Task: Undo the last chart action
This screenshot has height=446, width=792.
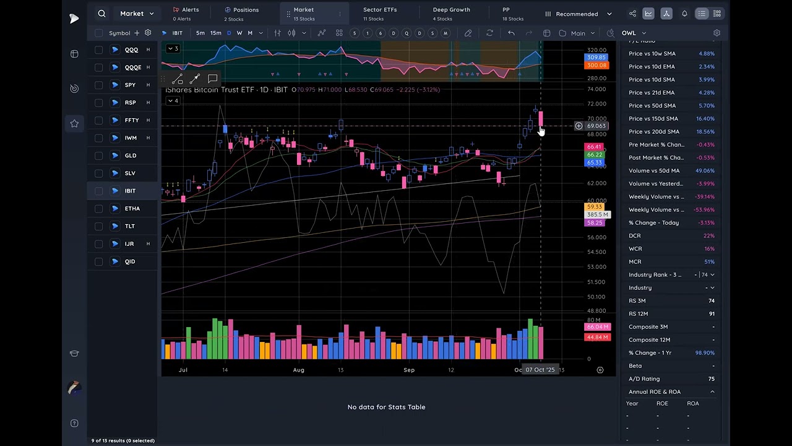Action: pos(511,33)
